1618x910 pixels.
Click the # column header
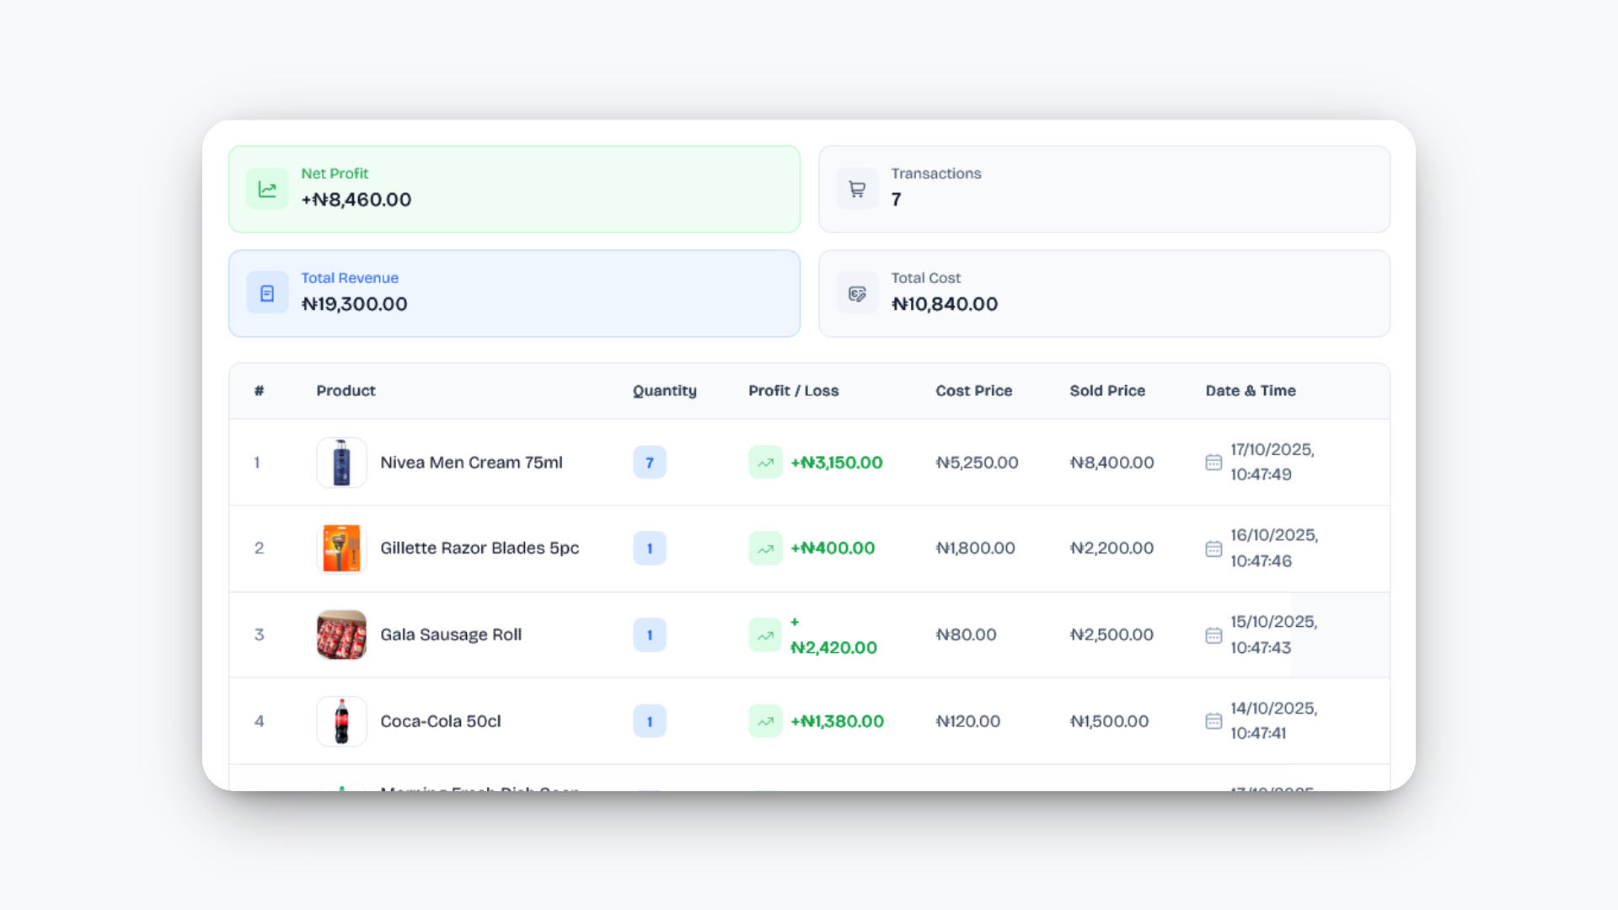260,391
